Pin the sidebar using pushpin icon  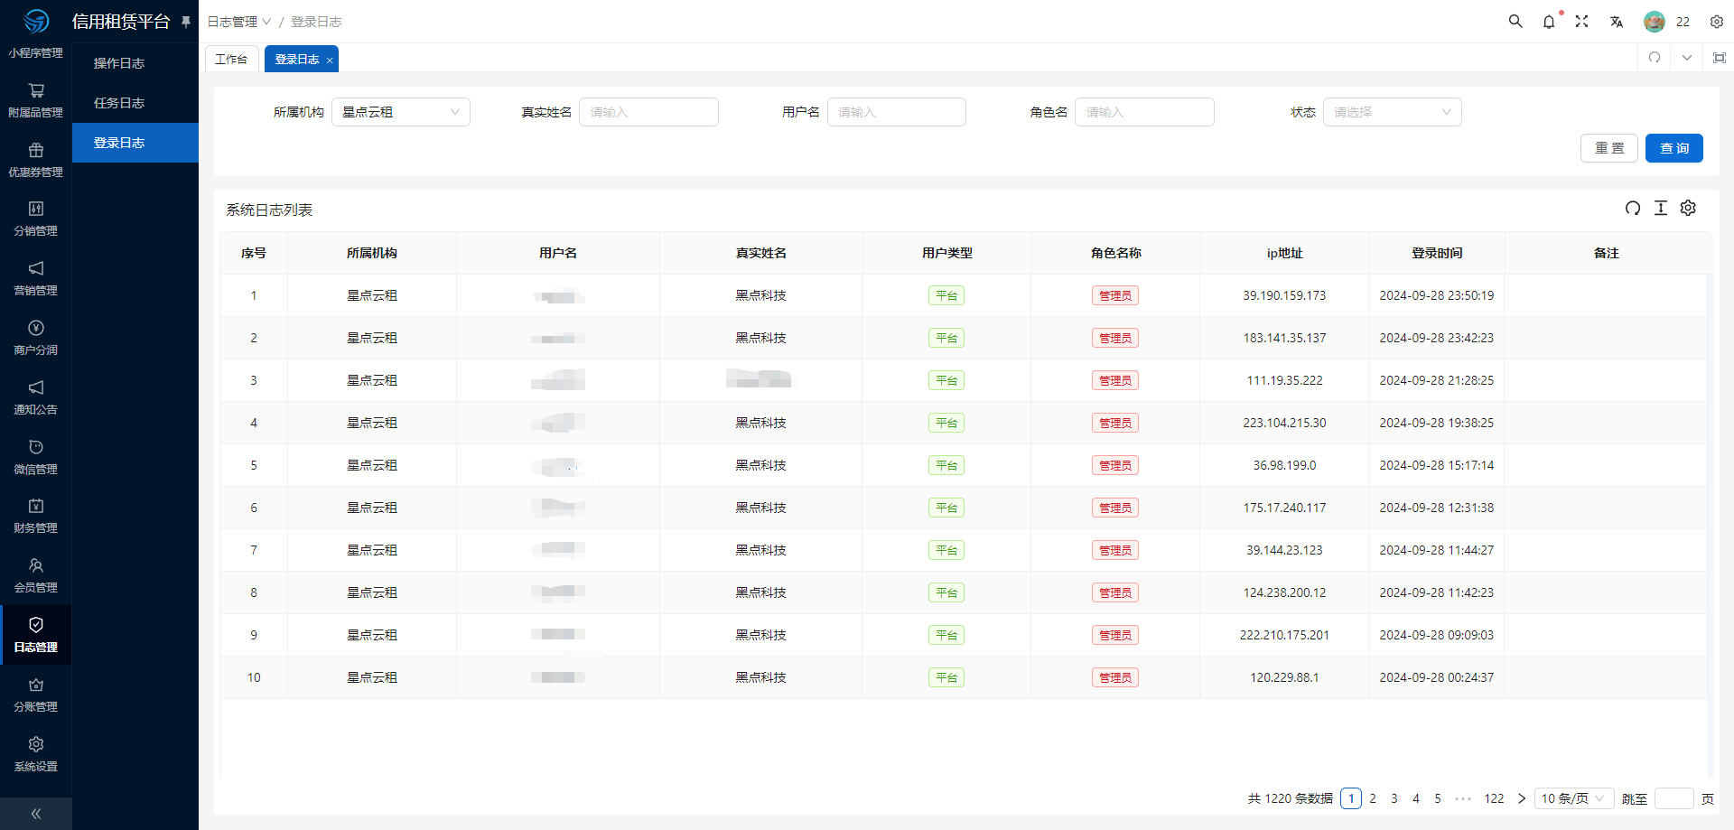pyautogui.click(x=186, y=22)
